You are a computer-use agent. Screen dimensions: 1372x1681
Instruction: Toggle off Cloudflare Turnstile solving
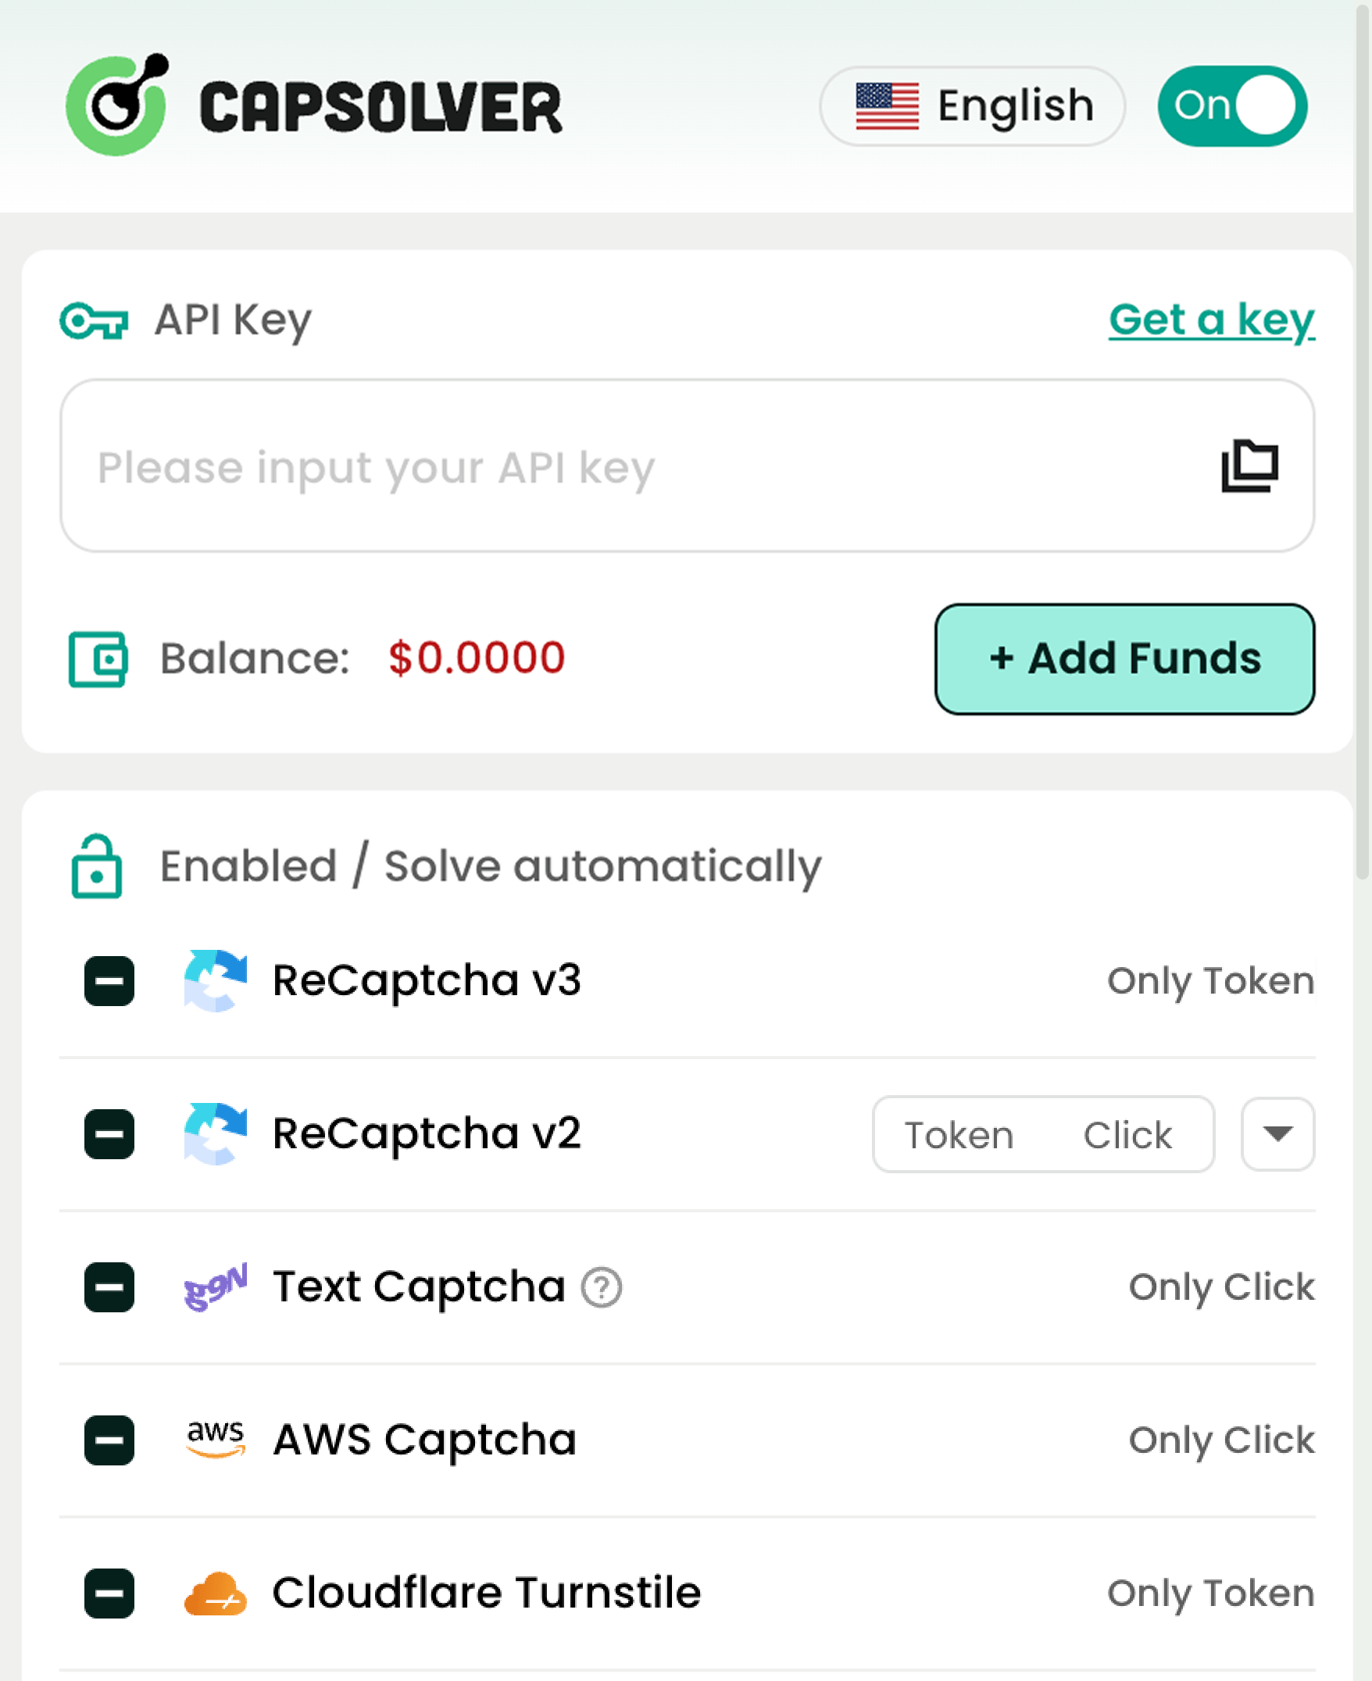click(x=108, y=1592)
